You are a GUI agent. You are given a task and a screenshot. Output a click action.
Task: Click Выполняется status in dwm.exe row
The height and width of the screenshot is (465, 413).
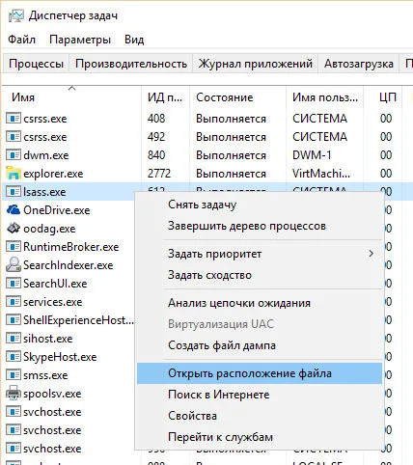coord(231,155)
